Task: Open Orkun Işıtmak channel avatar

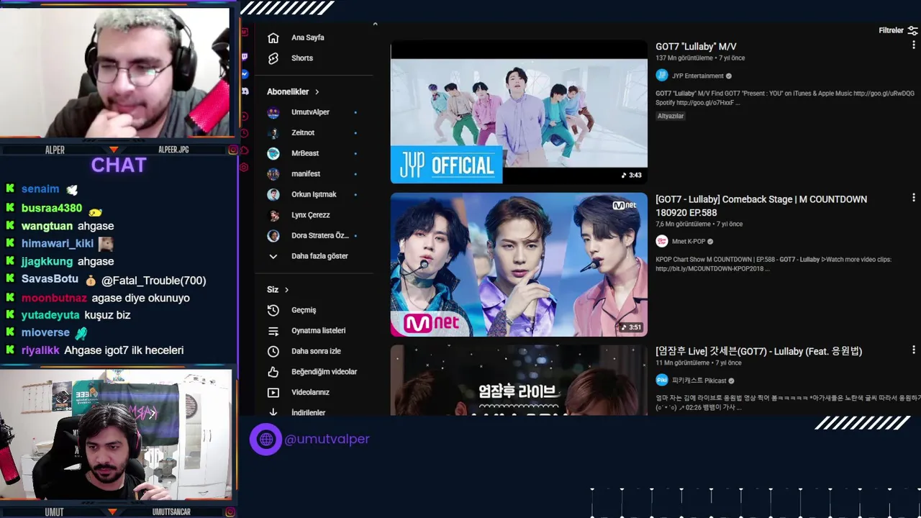Action: point(273,194)
